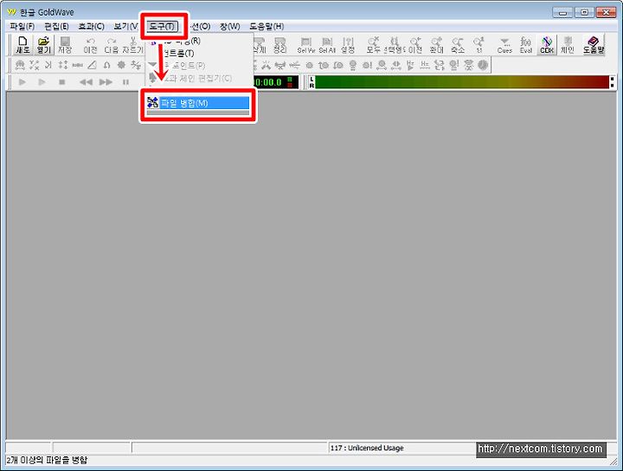Click the 새로 (New) toolbar button
The height and width of the screenshot is (471, 623).
coord(22,45)
